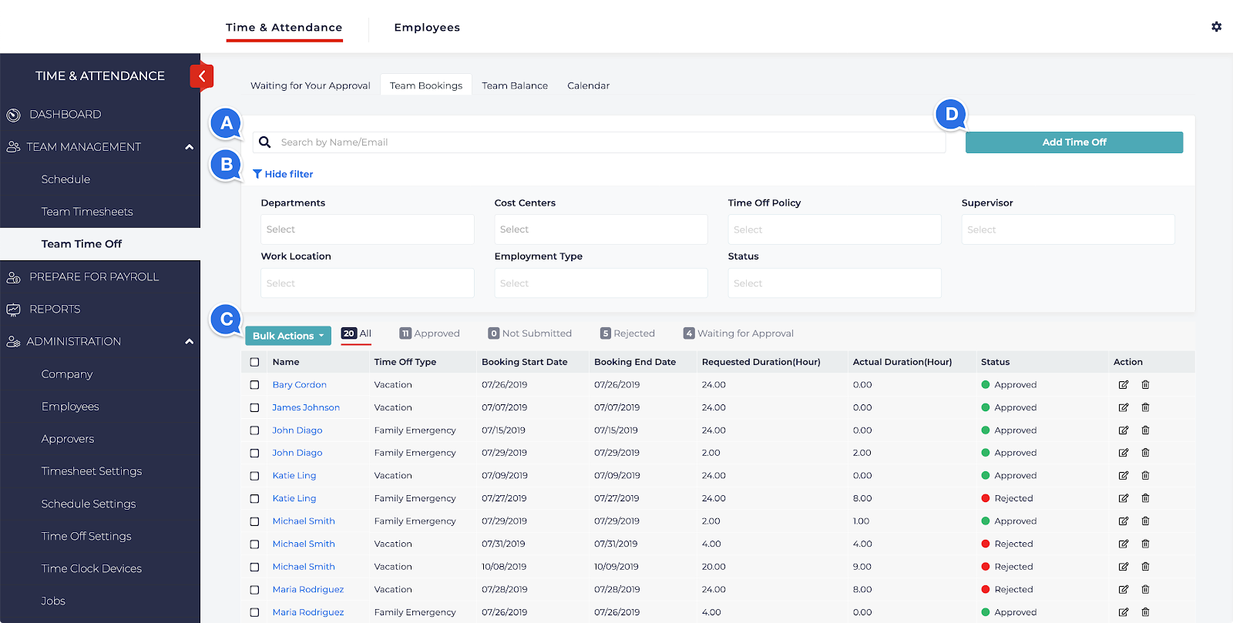Viewport: 1233px width, 623px height.
Task: Tick the checkbox beside Bary Cordon
Action: pyautogui.click(x=254, y=385)
